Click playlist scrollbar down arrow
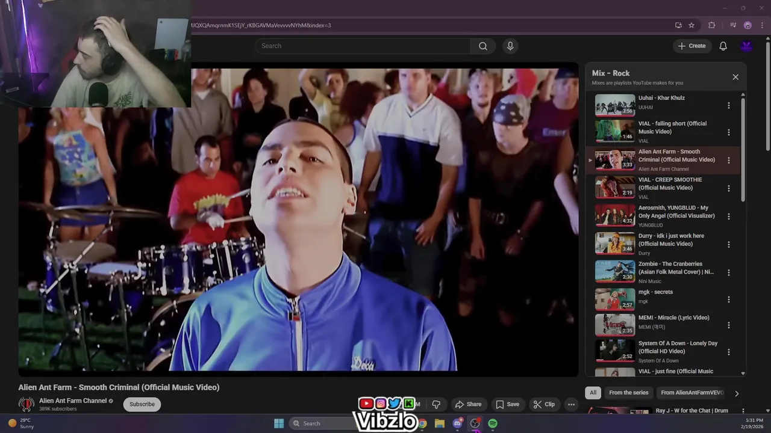 [743, 373]
